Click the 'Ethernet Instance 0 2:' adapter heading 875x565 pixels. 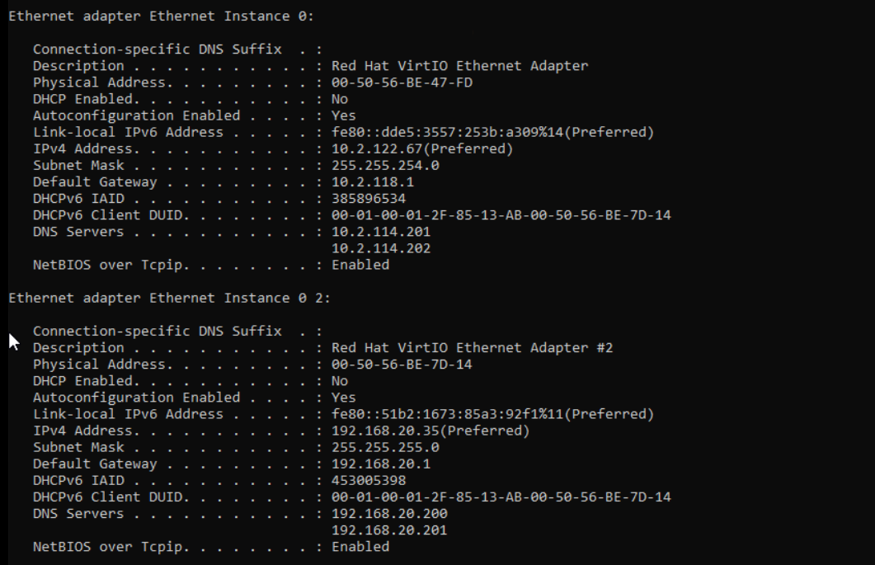169,298
